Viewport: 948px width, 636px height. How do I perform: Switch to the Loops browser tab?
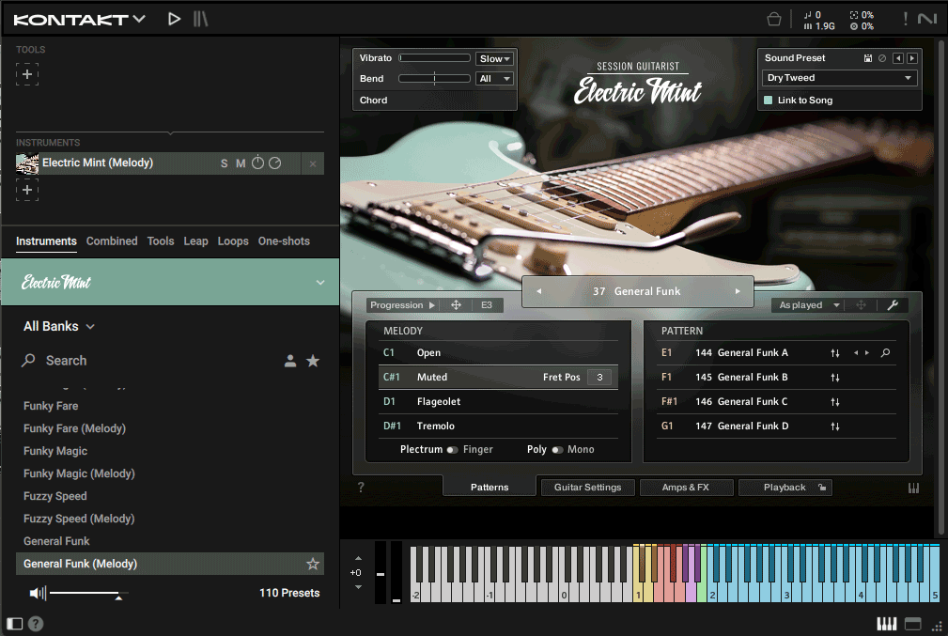233,241
